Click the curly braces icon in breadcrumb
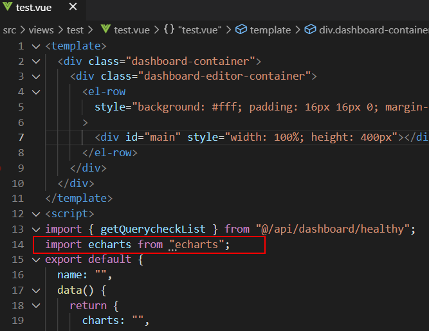429x331 pixels. coord(169,29)
